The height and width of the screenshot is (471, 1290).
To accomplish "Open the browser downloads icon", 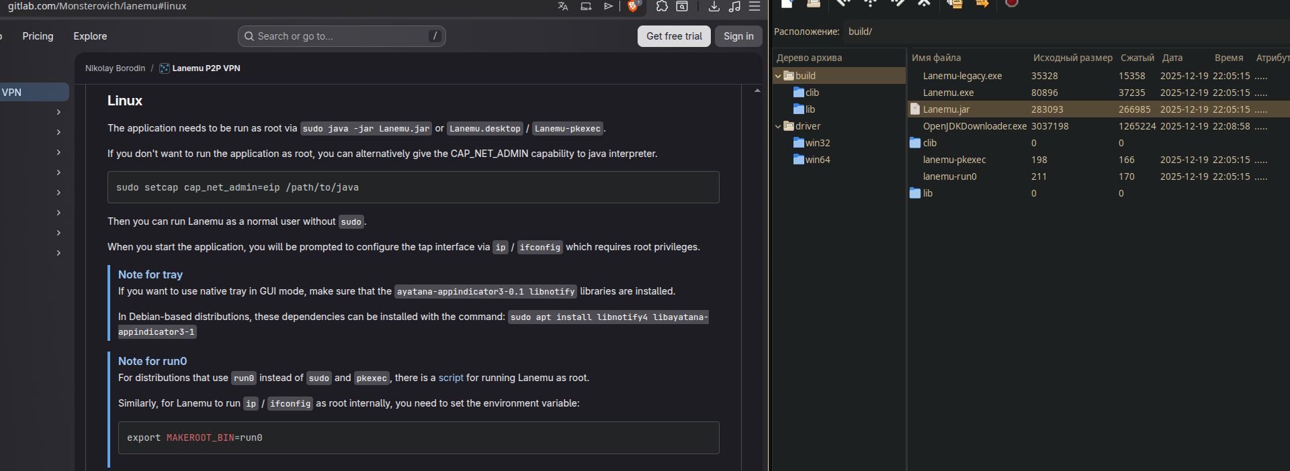I will click(x=714, y=6).
